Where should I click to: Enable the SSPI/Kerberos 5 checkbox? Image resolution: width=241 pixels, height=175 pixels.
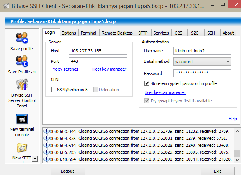[54, 89]
